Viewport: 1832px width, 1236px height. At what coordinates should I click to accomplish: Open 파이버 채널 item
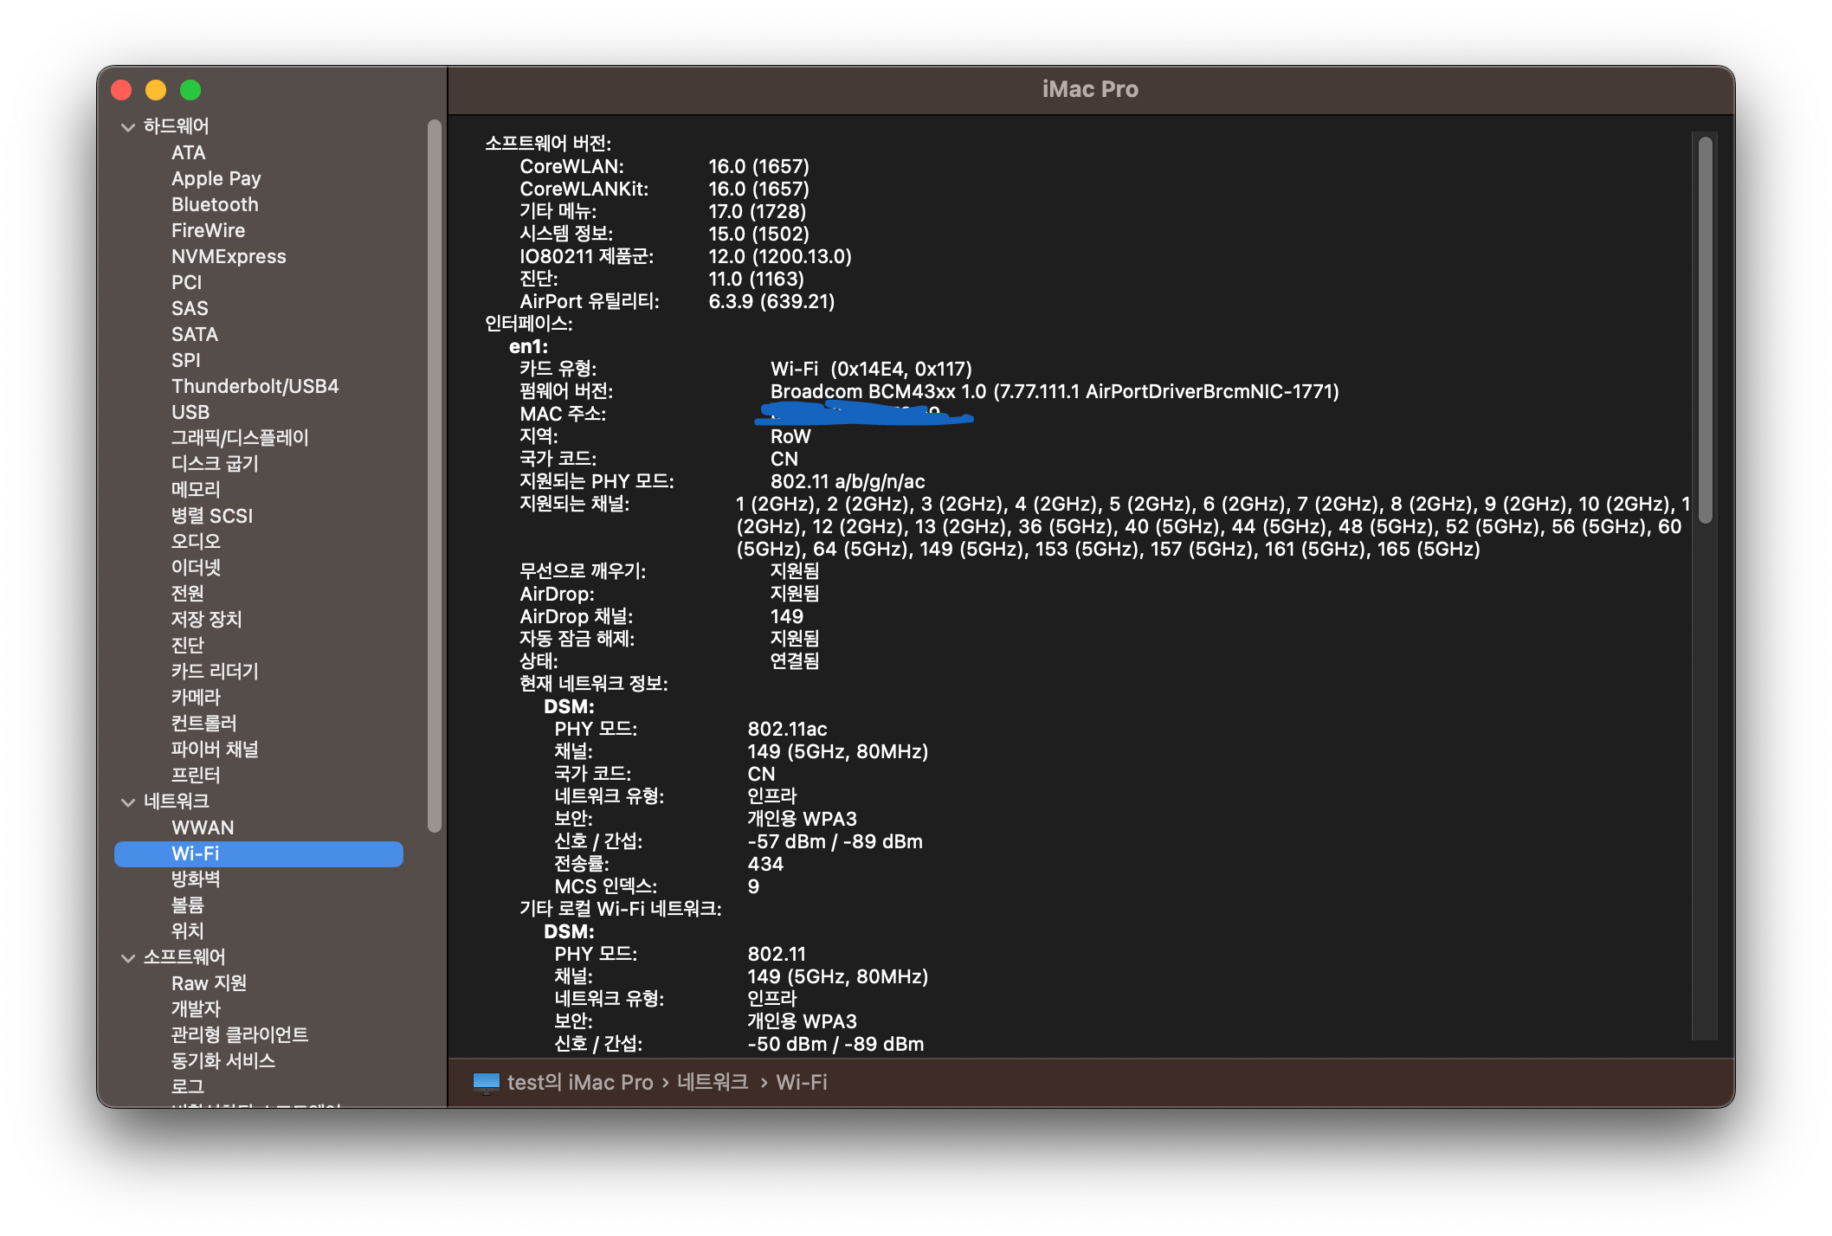coord(215,750)
